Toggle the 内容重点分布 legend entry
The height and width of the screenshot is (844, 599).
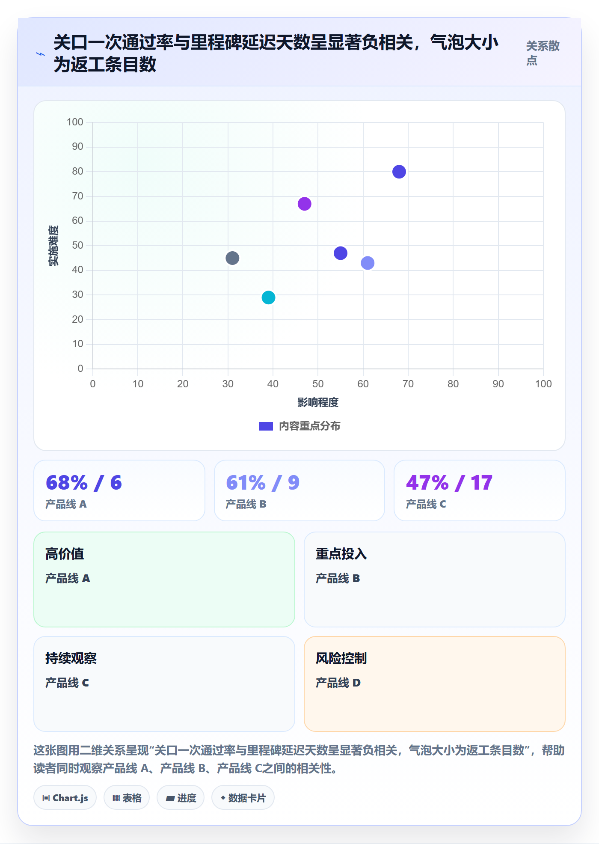coord(299,426)
